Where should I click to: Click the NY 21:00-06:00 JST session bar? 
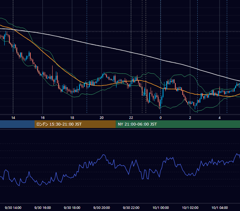pyautogui.click(x=178, y=124)
